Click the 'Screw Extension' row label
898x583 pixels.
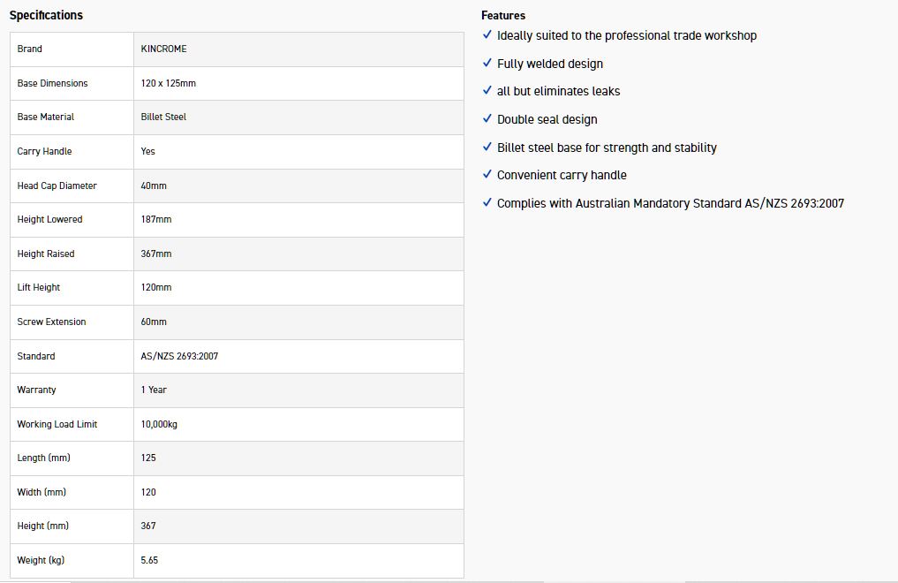tap(51, 322)
